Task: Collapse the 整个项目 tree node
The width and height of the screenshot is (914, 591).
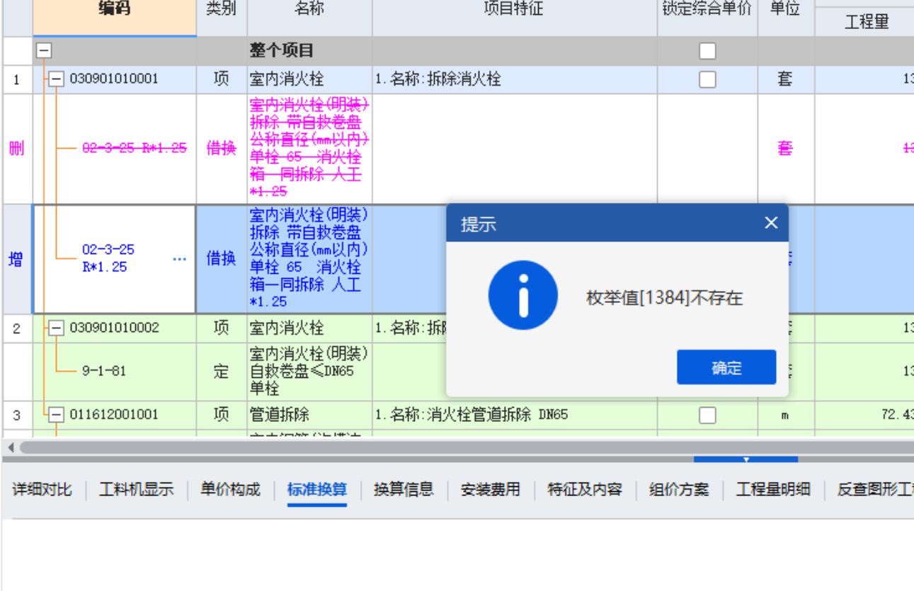Action: [45, 50]
